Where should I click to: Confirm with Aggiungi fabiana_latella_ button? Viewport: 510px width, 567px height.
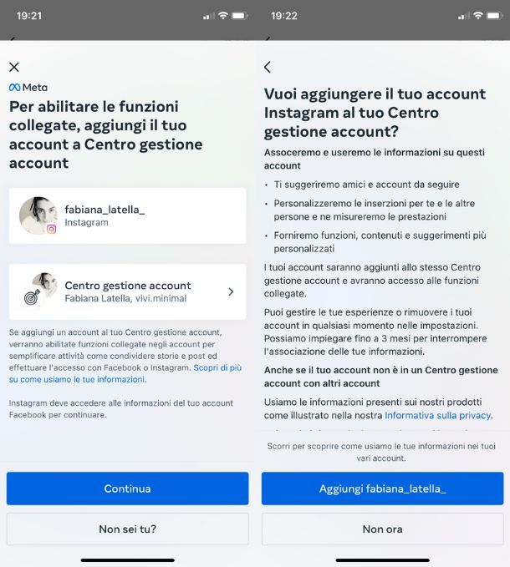coord(383,489)
